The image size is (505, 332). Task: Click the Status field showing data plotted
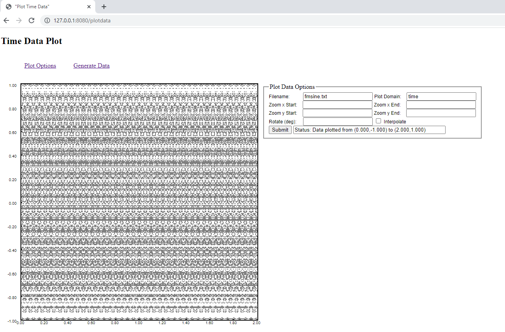[x=369, y=130]
